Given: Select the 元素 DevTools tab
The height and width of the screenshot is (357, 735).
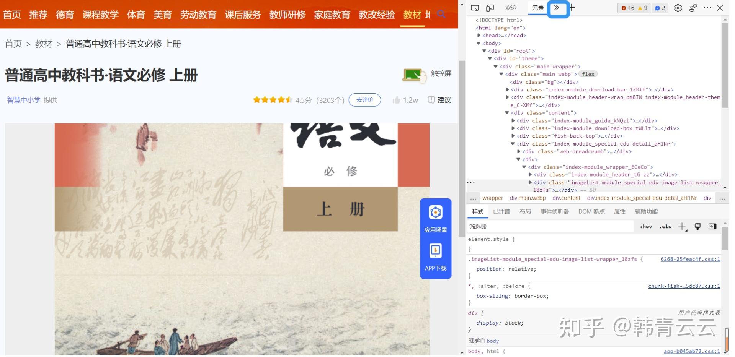Looking at the screenshot, I should [x=538, y=8].
